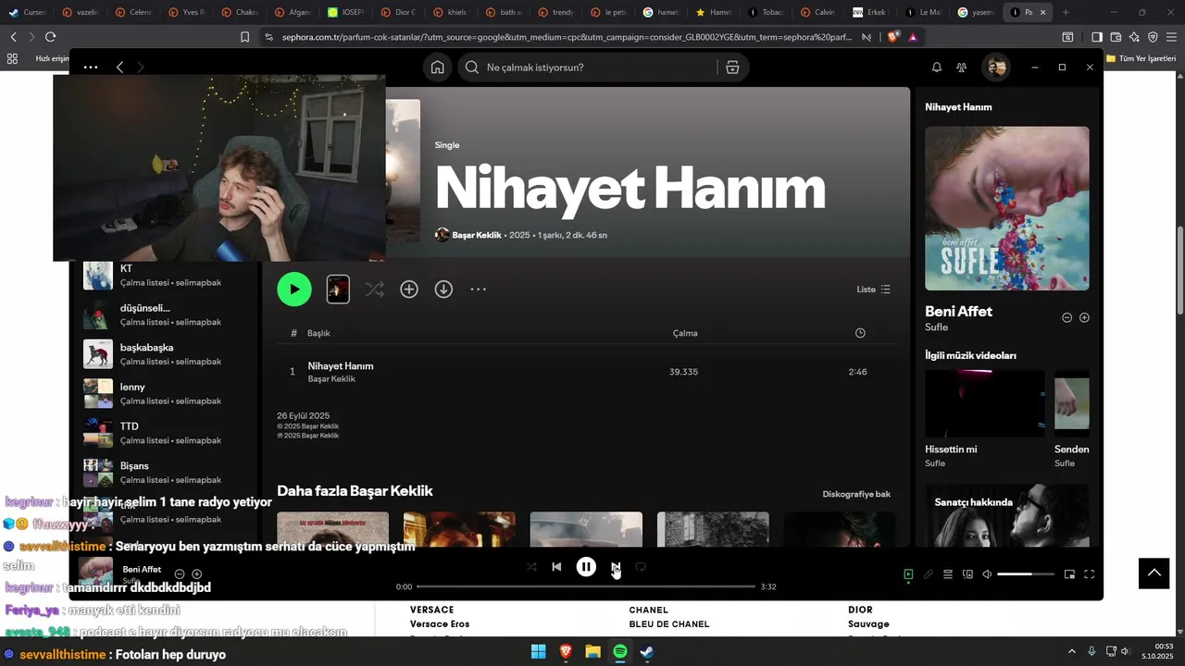This screenshot has height=666, width=1185.
Task: Click the Brave Shields lion icon
Action: tap(892, 37)
